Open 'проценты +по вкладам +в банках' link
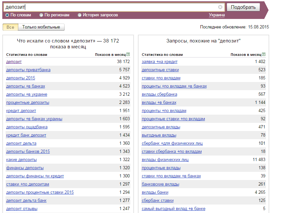The image size is (283, 213). tap(174, 86)
